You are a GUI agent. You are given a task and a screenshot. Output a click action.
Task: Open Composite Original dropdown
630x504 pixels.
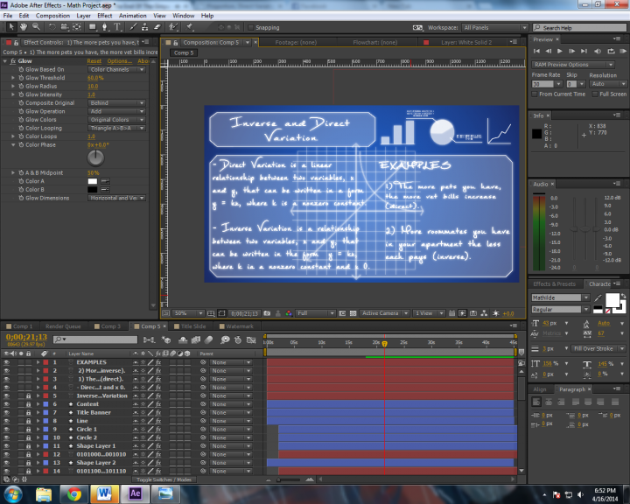[x=116, y=103]
